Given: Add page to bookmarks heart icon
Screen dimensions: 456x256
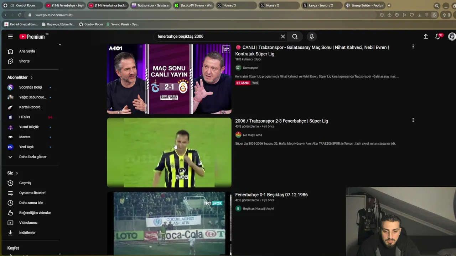Looking at the screenshot, I should coord(412,15).
